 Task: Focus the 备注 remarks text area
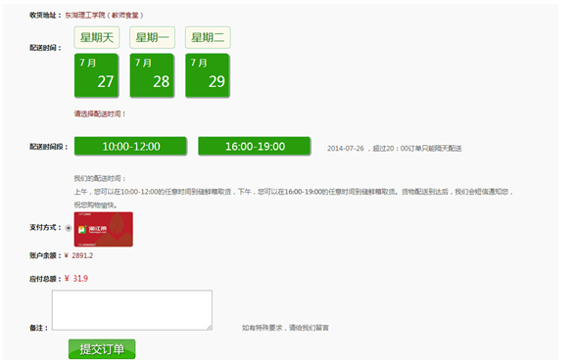pyautogui.click(x=132, y=310)
